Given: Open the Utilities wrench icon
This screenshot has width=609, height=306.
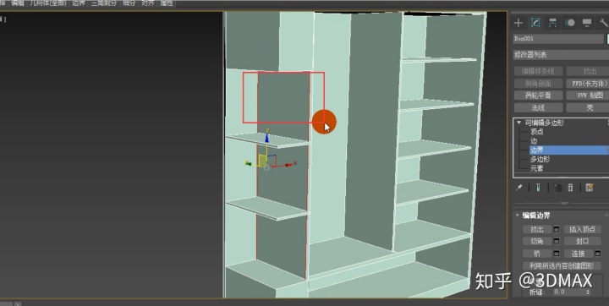Looking at the screenshot, I should (x=604, y=23).
